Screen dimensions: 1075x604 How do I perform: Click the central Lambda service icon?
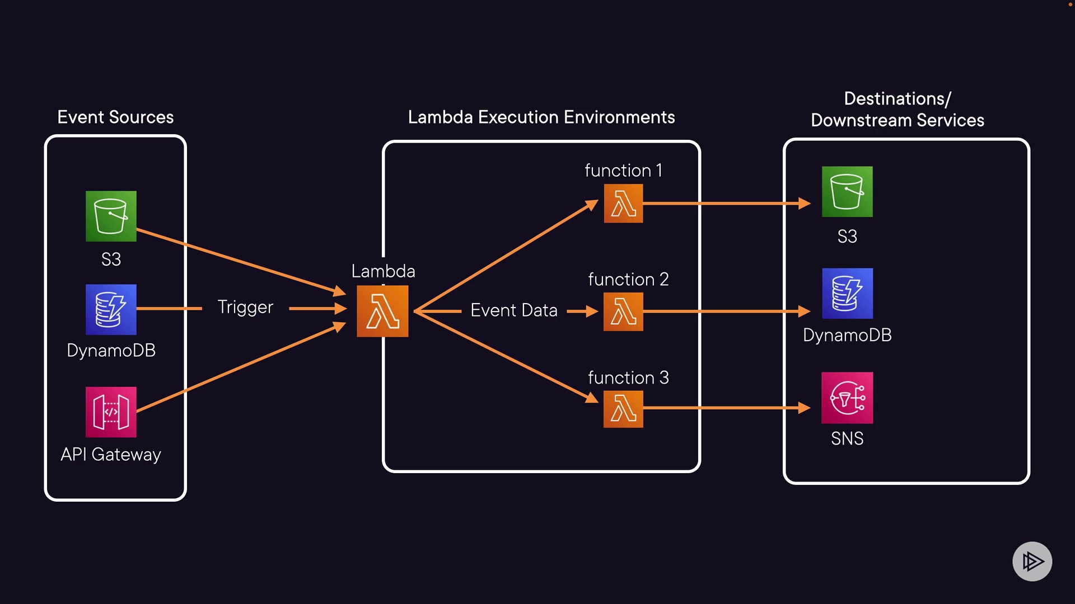(x=382, y=312)
